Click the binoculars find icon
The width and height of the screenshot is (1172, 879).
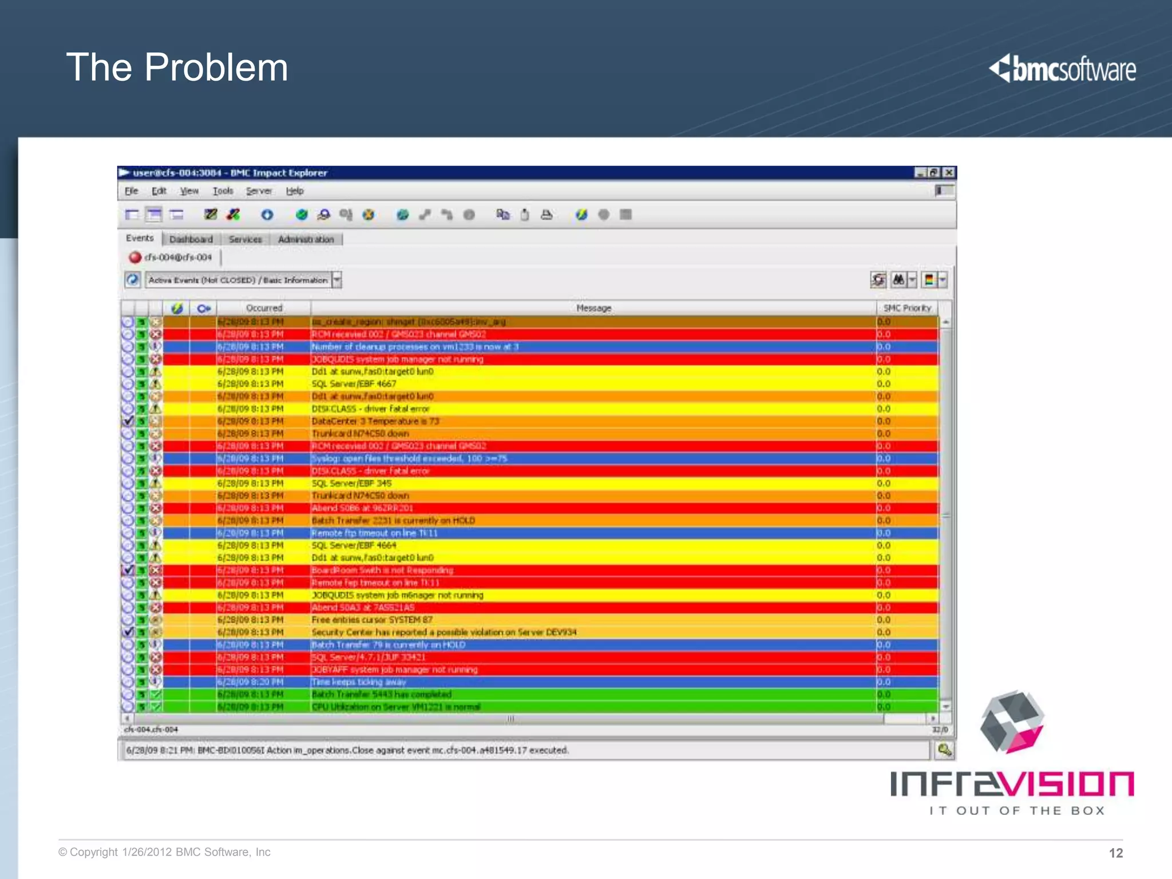[898, 280]
